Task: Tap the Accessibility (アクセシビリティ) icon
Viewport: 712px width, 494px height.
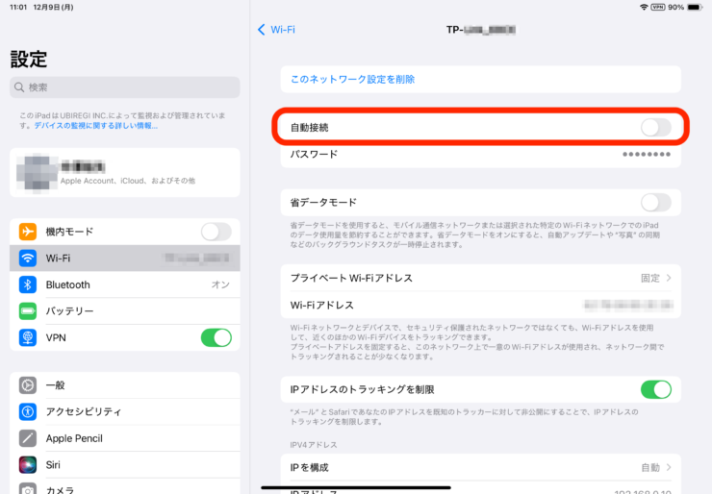Action: [x=28, y=411]
